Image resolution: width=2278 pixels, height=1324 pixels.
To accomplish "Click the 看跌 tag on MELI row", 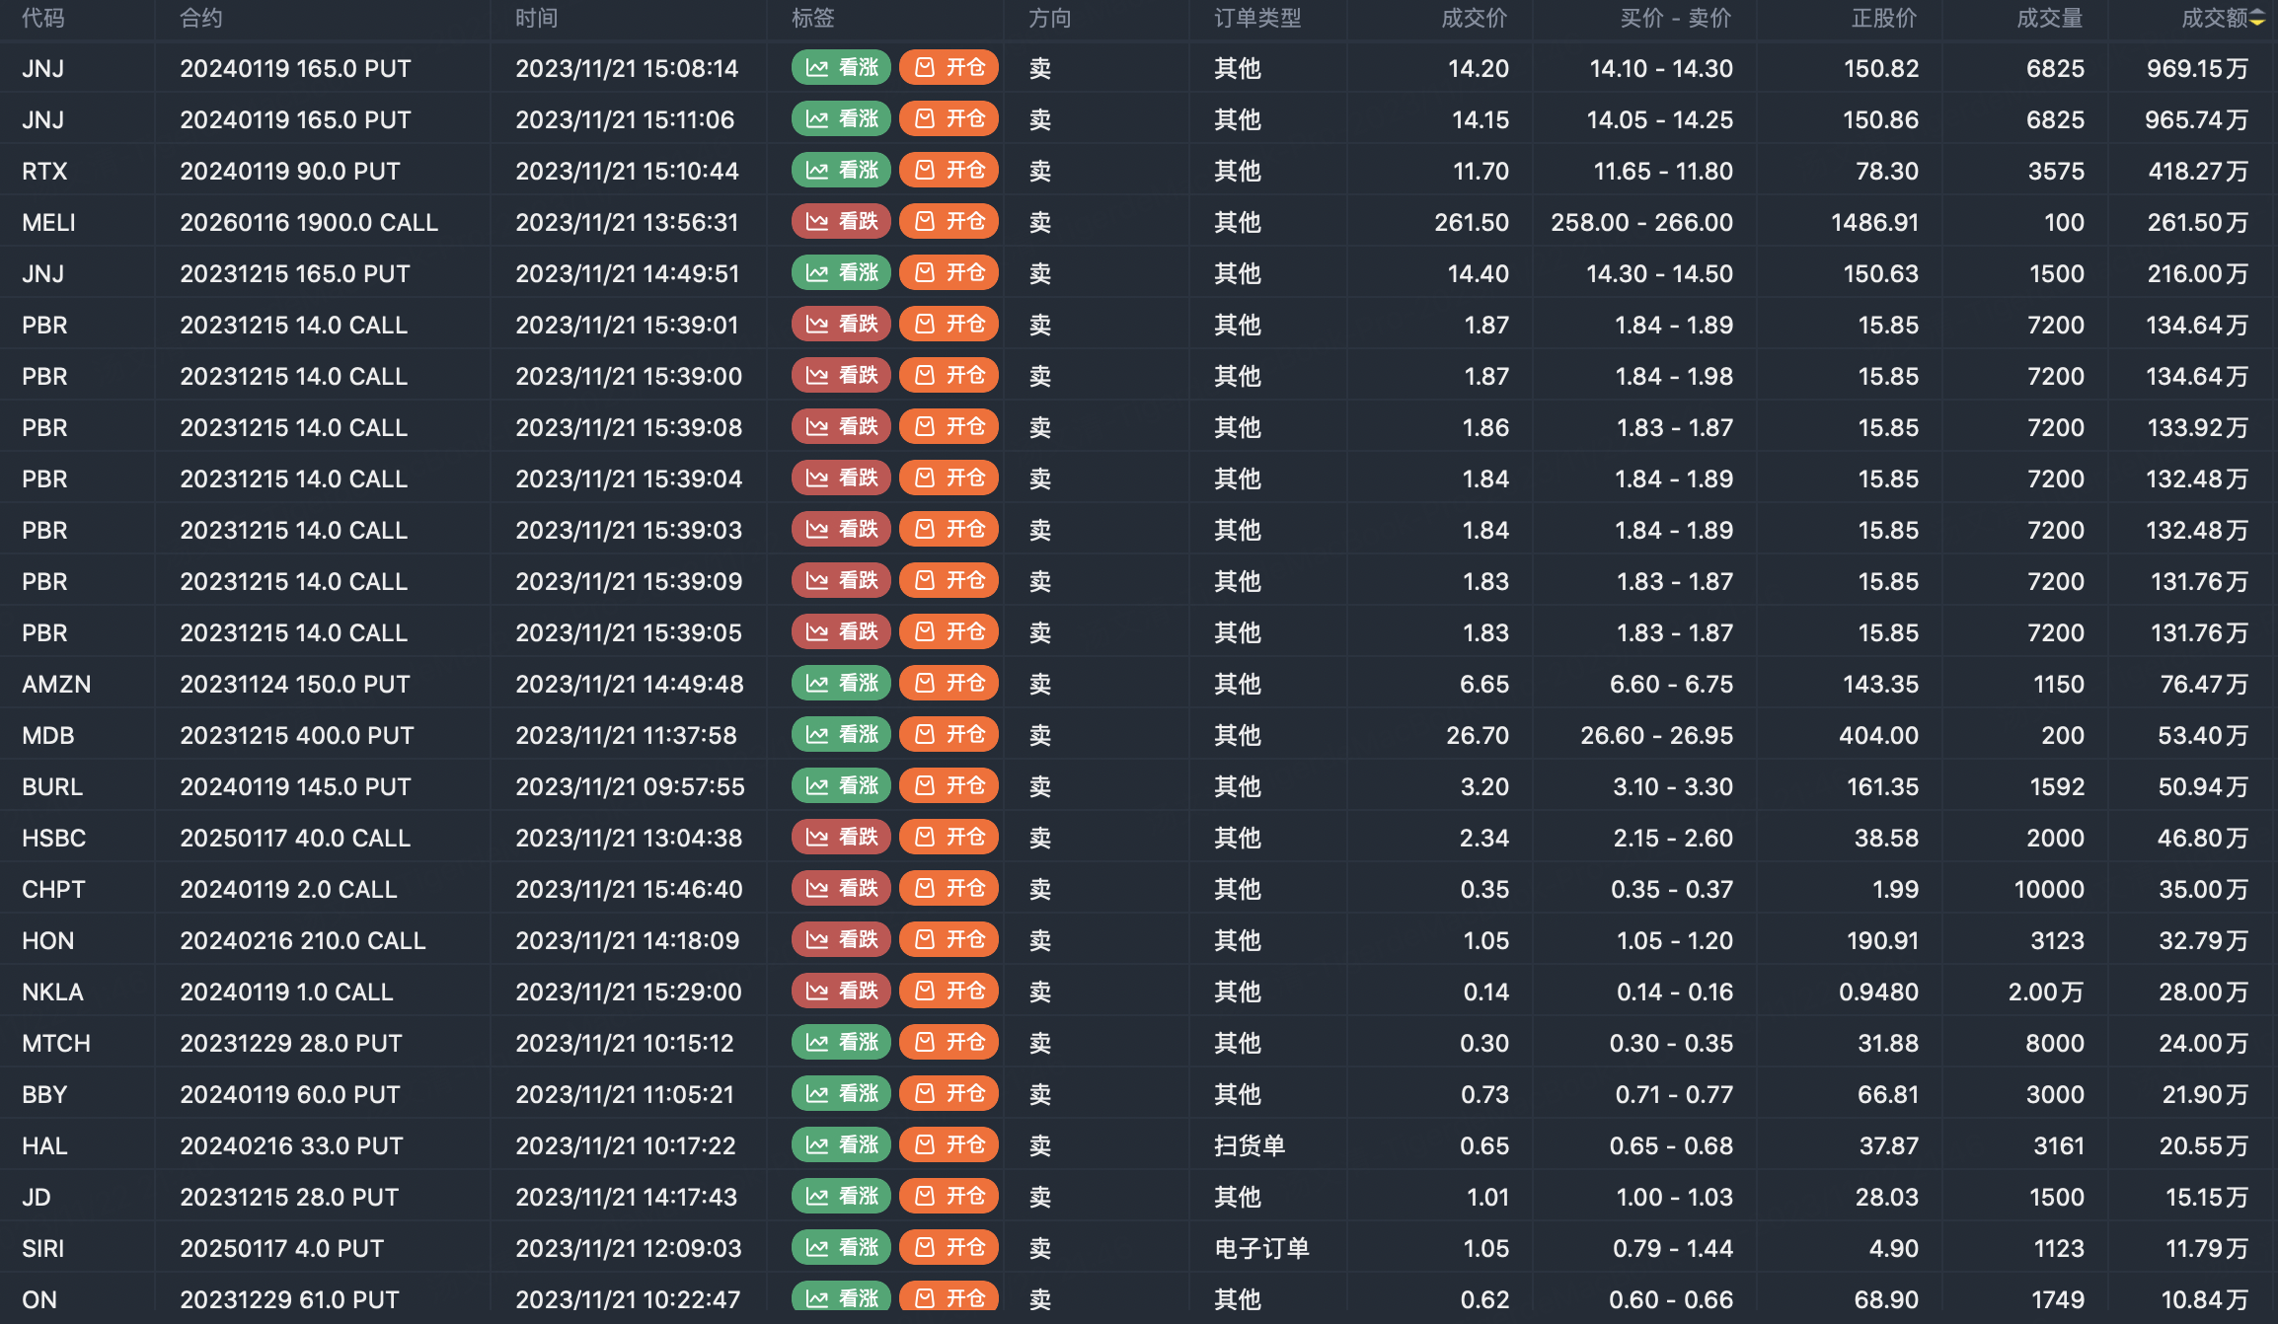I will point(842,222).
